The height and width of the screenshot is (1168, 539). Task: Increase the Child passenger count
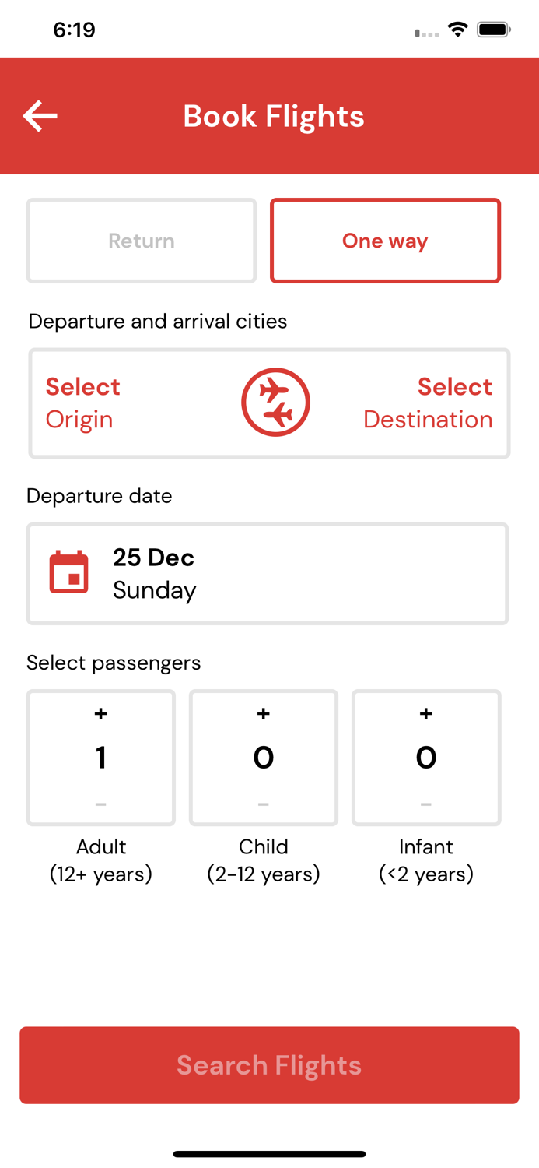pyautogui.click(x=263, y=712)
